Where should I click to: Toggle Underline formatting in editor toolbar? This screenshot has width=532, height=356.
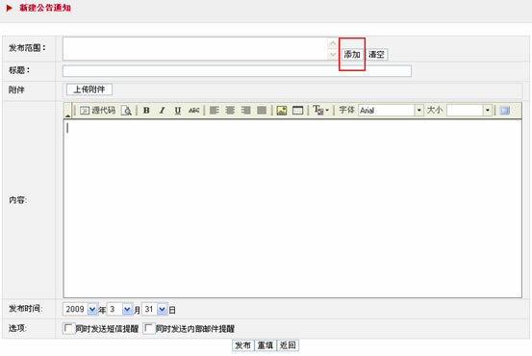[x=178, y=111]
